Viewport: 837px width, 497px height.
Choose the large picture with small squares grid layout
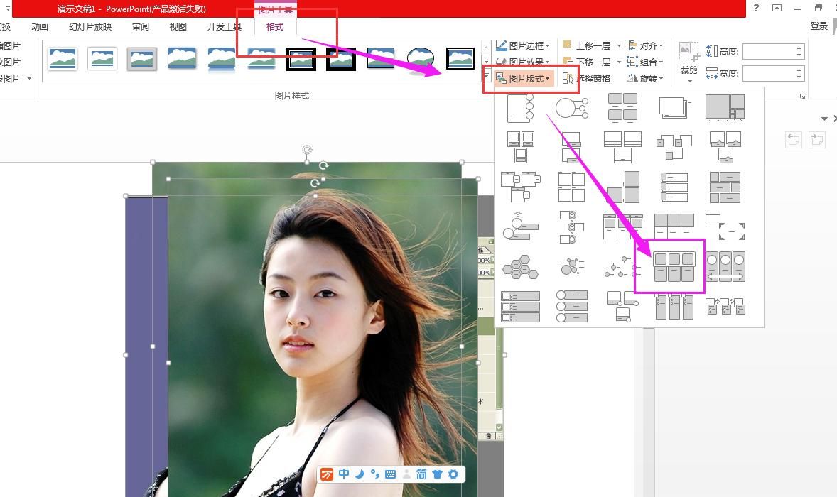725,108
